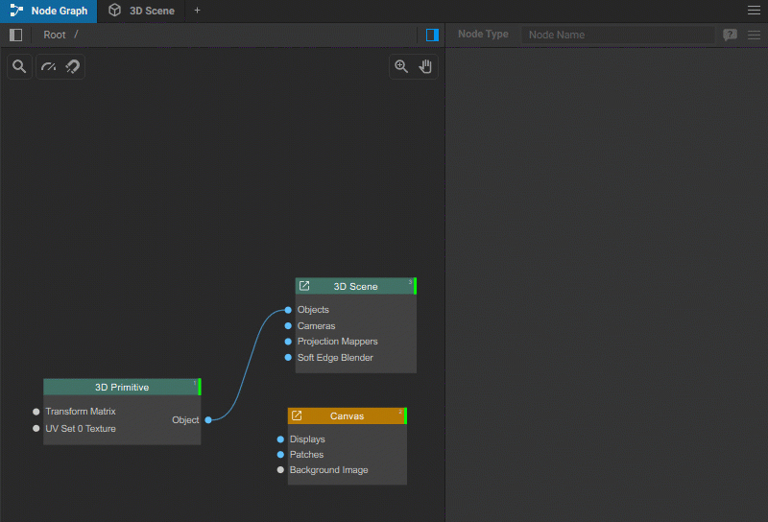The height and width of the screenshot is (522, 768).
Task: Open the node search magnifier tool
Action: pos(19,66)
